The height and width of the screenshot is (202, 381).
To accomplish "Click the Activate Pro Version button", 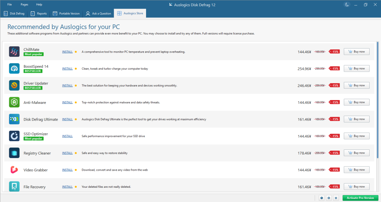I will point(360,198).
